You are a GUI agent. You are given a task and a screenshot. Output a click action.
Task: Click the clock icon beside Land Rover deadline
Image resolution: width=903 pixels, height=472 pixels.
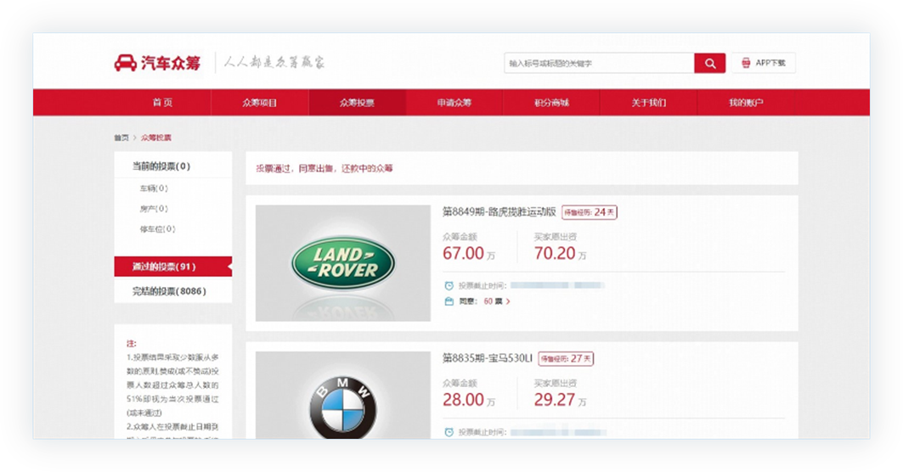(449, 286)
